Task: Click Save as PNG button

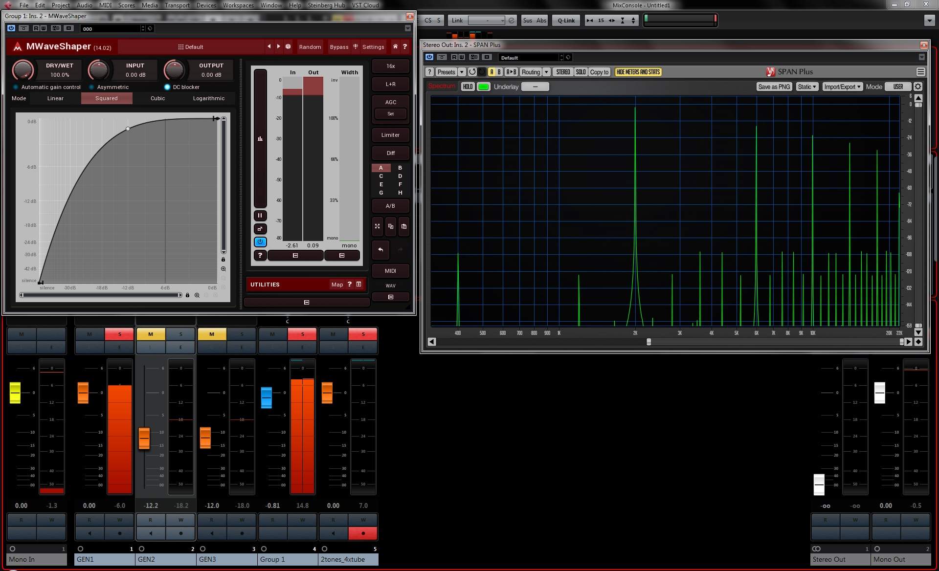Action: [774, 87]
